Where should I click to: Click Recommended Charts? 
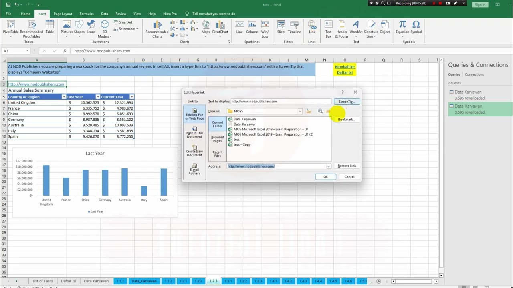pyautogui.click(x=157, y=29)
